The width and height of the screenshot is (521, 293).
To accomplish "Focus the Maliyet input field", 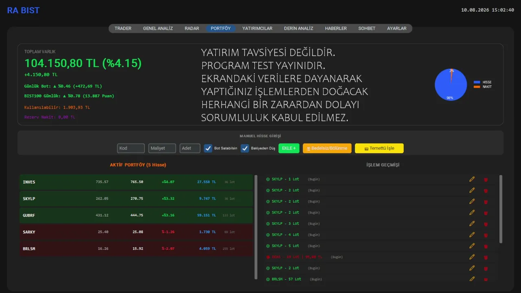I will tap(162, 148).
